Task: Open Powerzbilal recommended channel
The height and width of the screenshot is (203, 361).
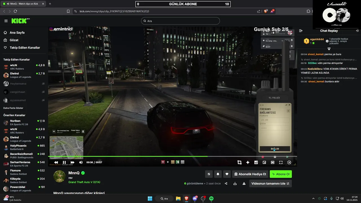Action: (x=24, y=189)
